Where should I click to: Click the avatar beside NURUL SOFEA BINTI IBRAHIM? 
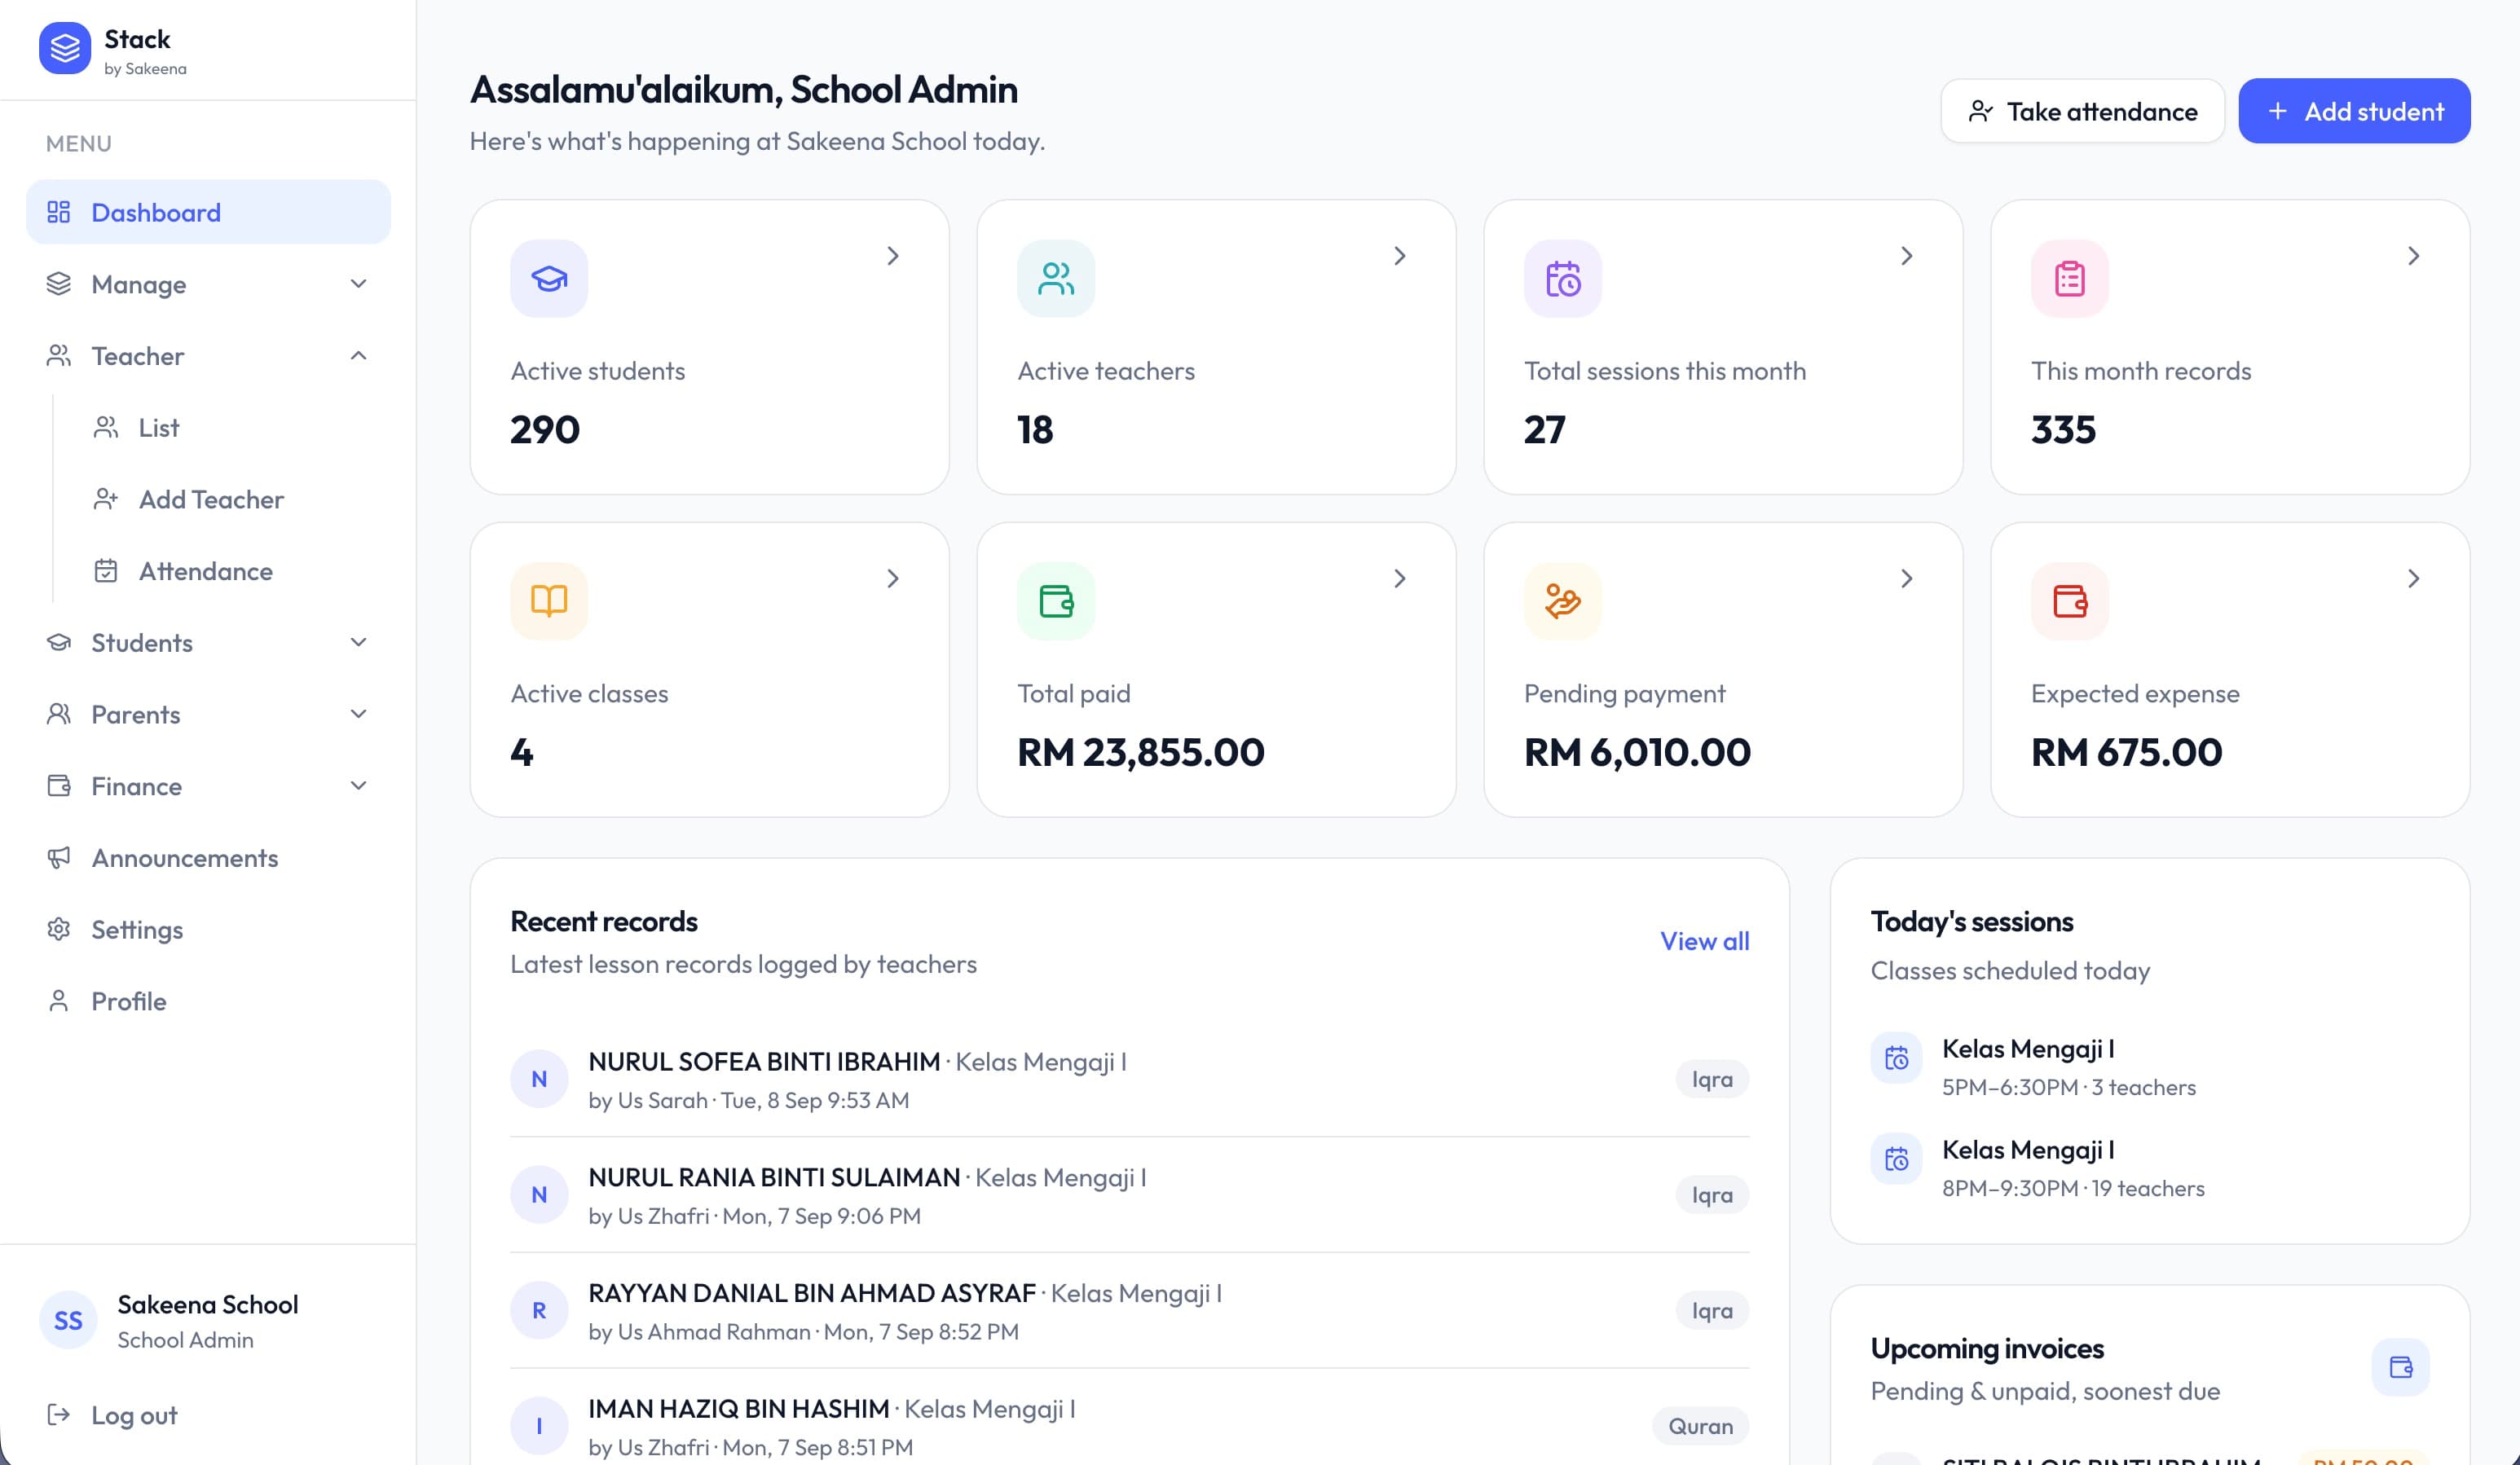[539, 1079]
